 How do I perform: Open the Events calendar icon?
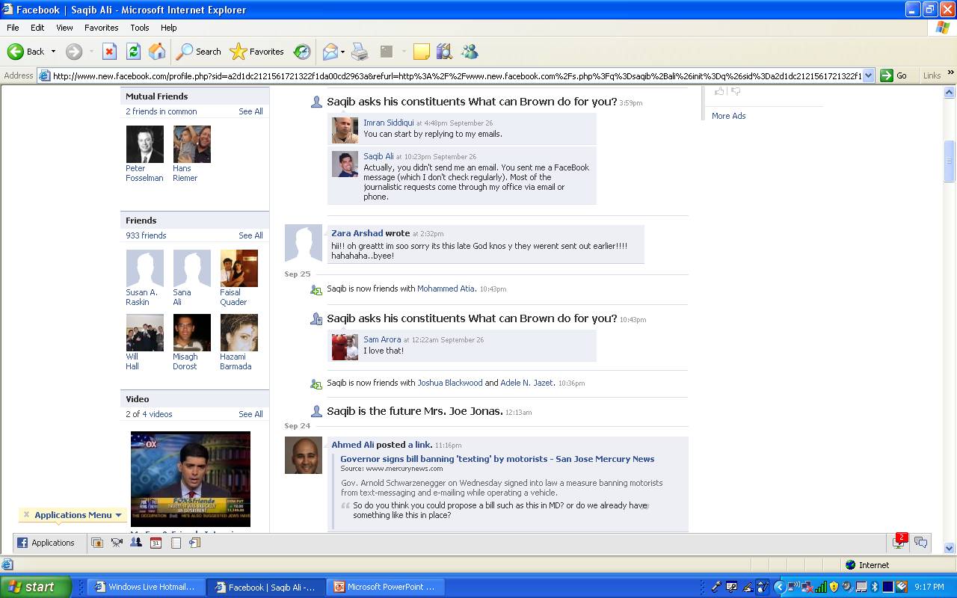pos(156,543)
